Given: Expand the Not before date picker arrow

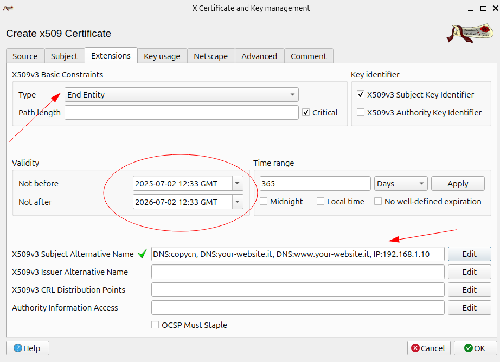Looking at the screenshot, I should pos(237,183).
